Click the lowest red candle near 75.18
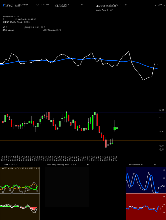Image resolution: width=166 pixels, height=220 pixels. click(106, 143)
